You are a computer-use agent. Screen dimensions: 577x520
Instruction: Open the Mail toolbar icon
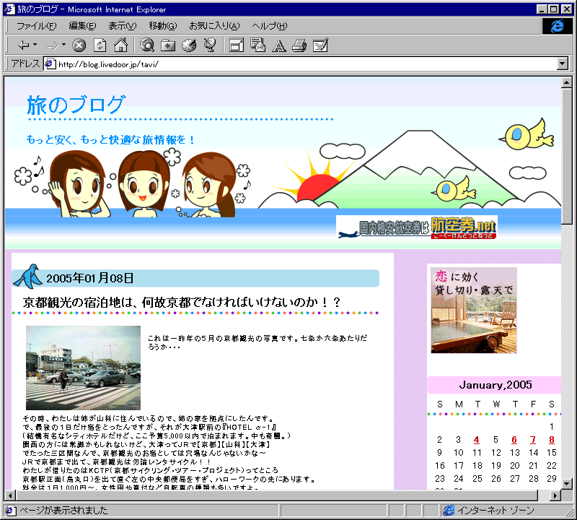(257, 45)
